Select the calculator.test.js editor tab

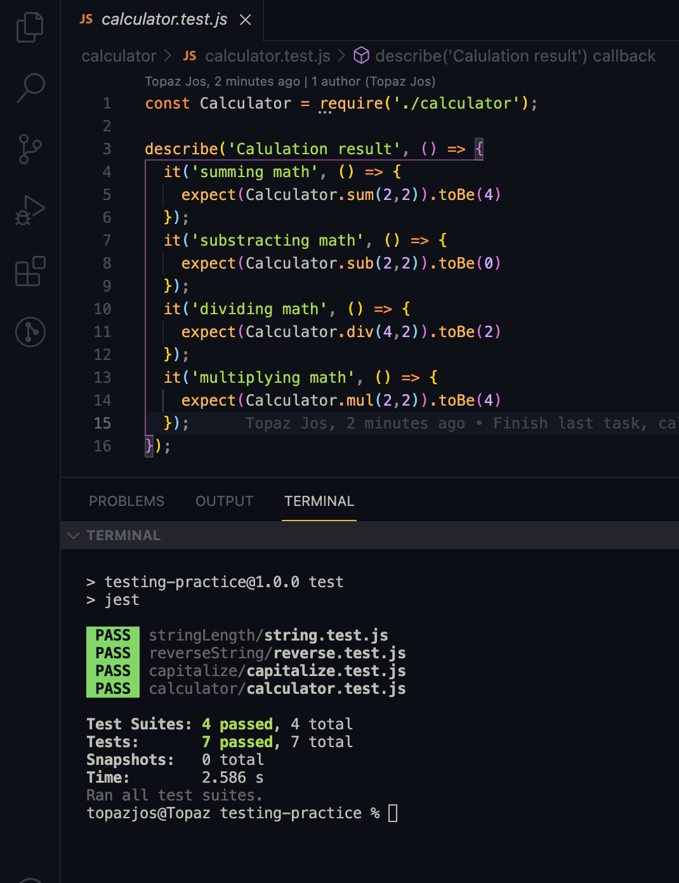tap(162, 20)
